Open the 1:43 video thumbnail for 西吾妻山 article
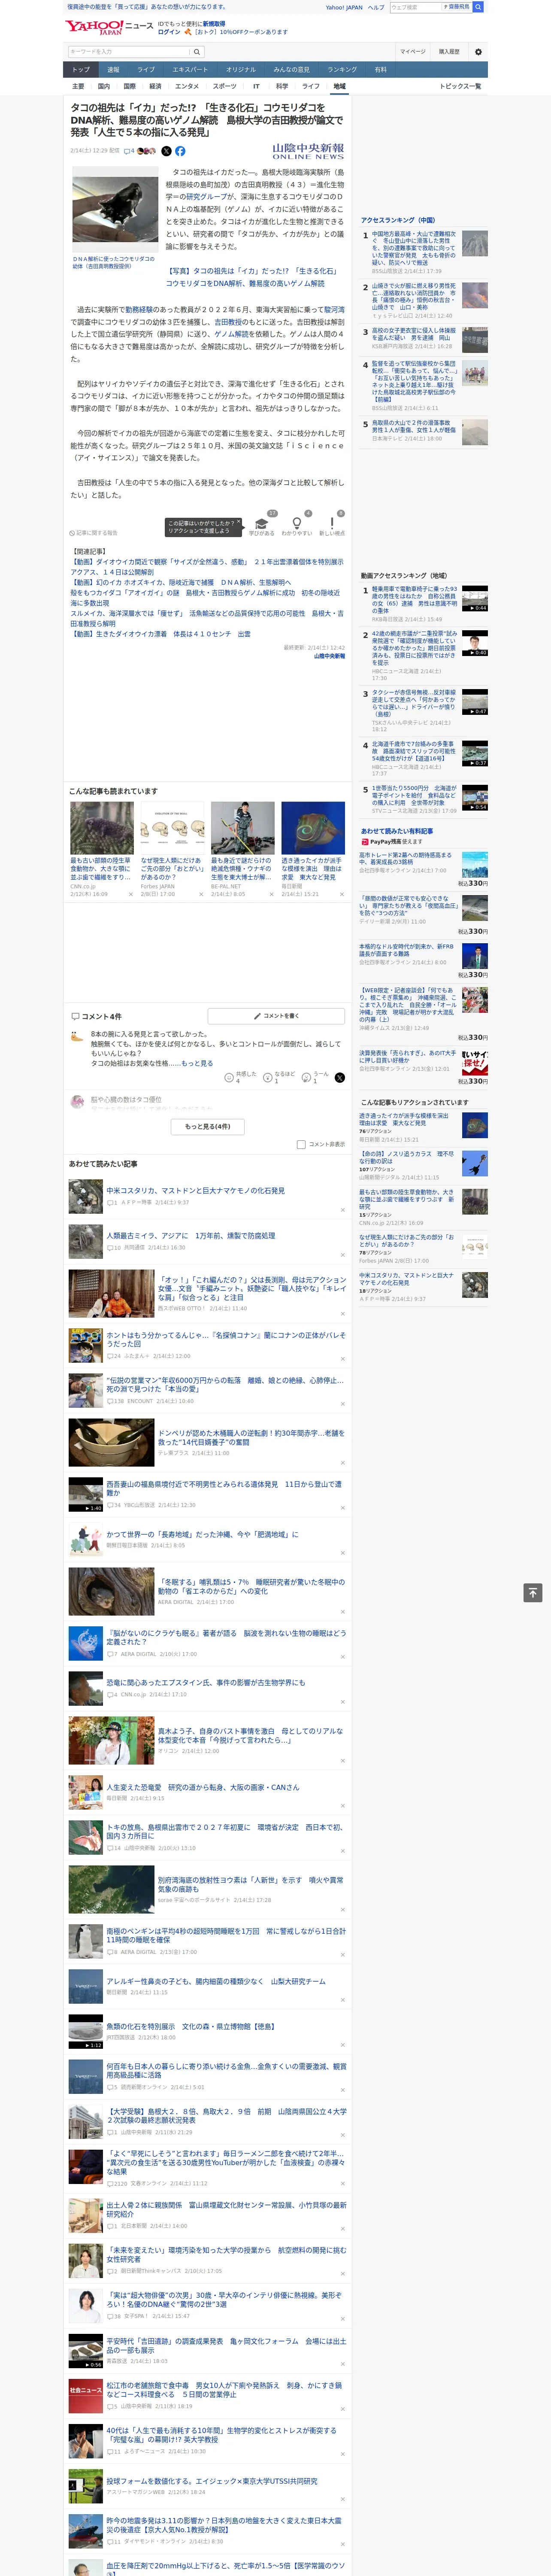551x2576 pixels. click(x=85, y=1494)
